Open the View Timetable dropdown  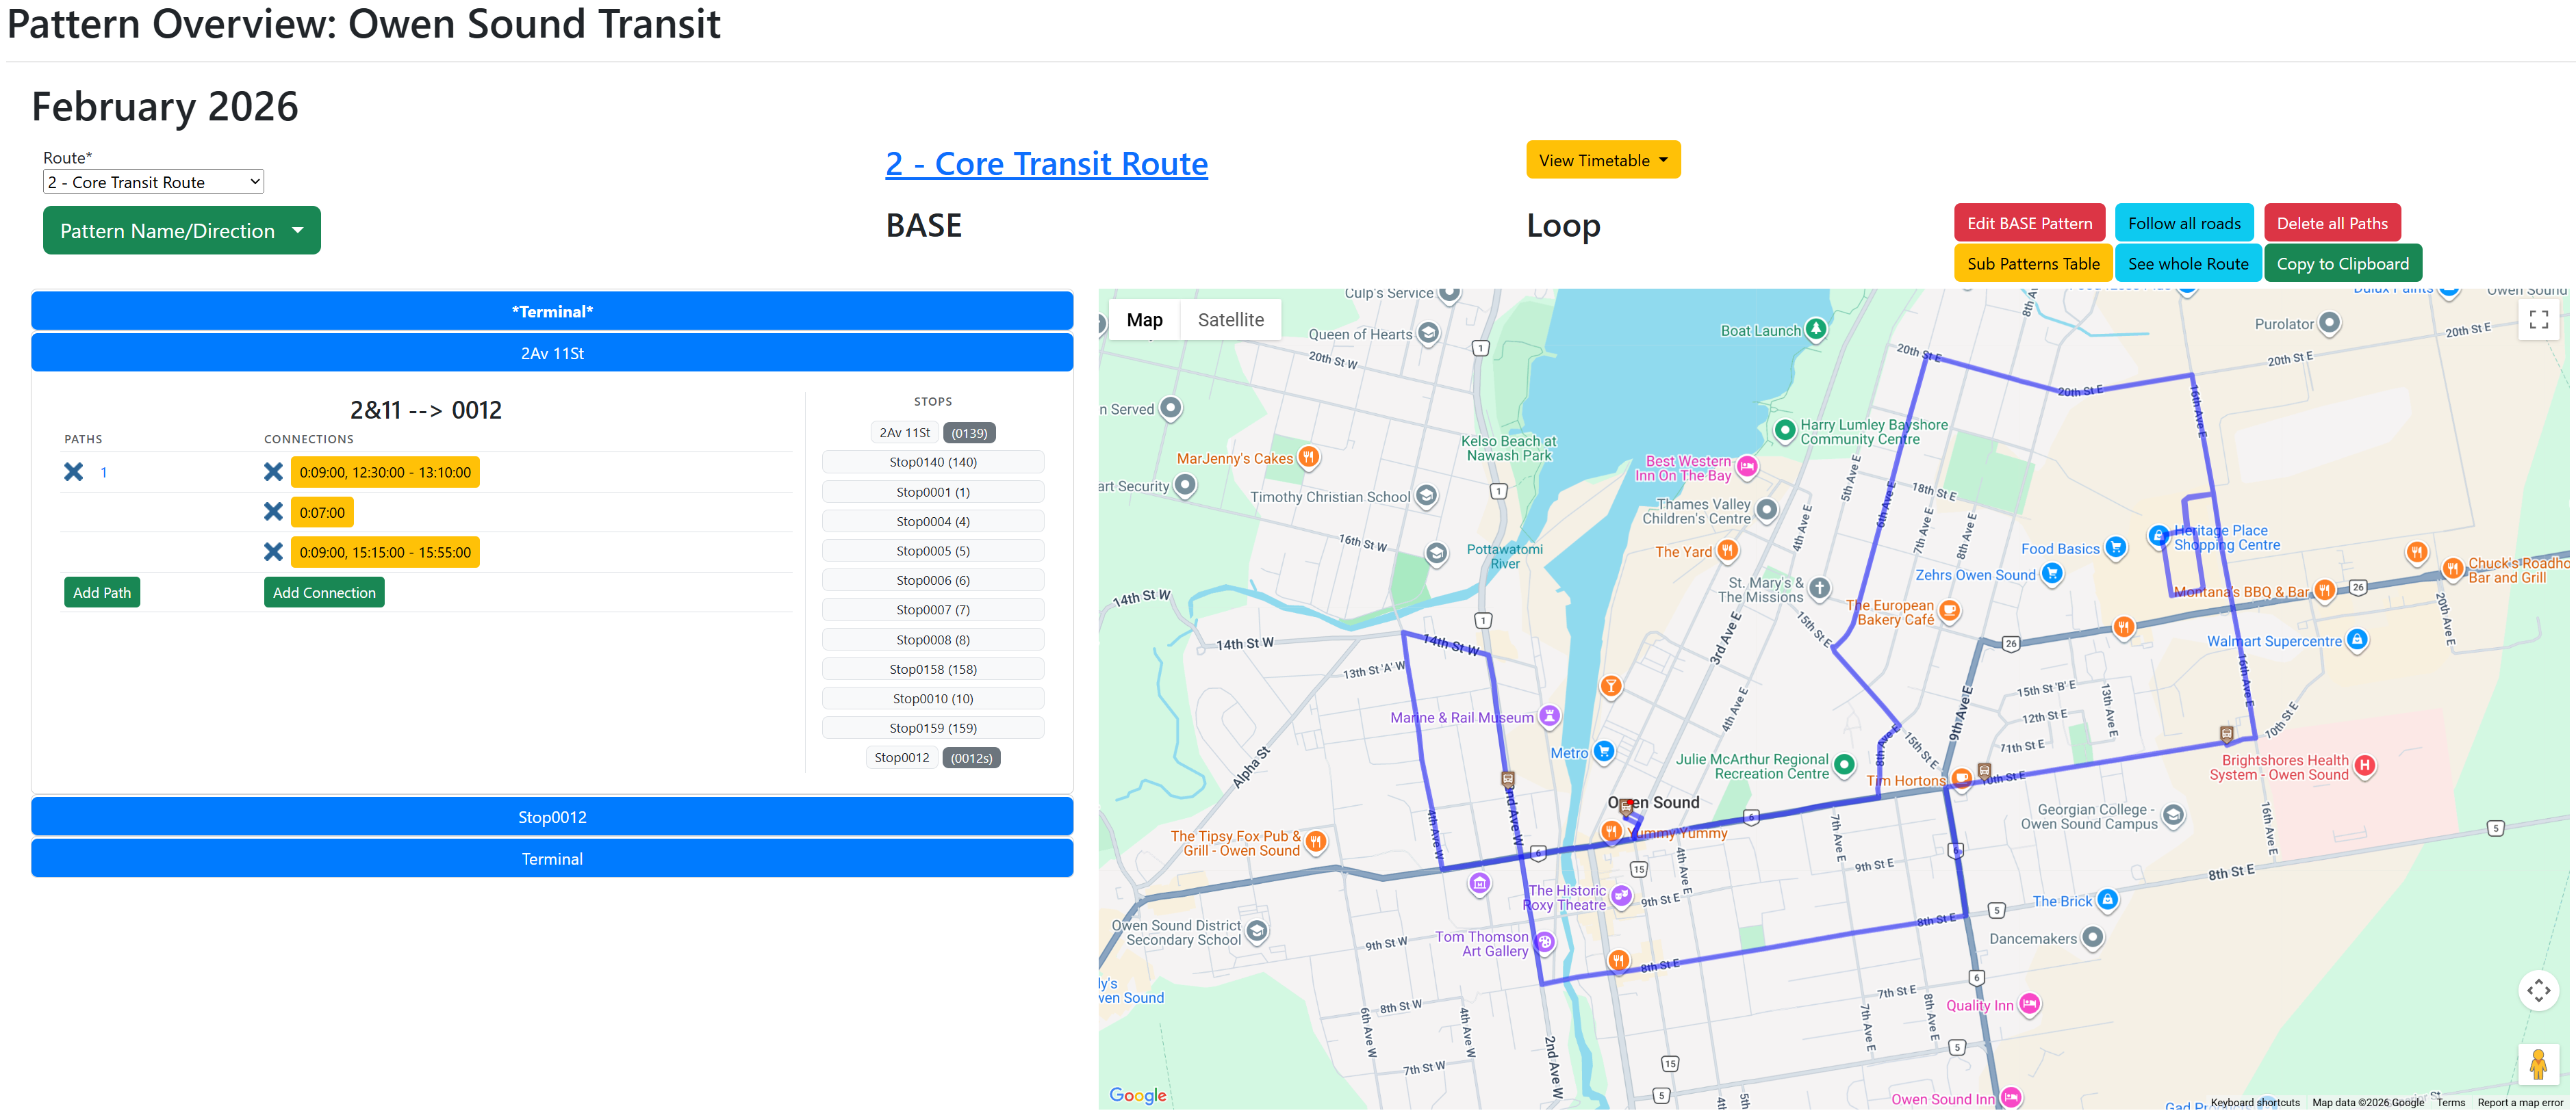(1602, 159)
